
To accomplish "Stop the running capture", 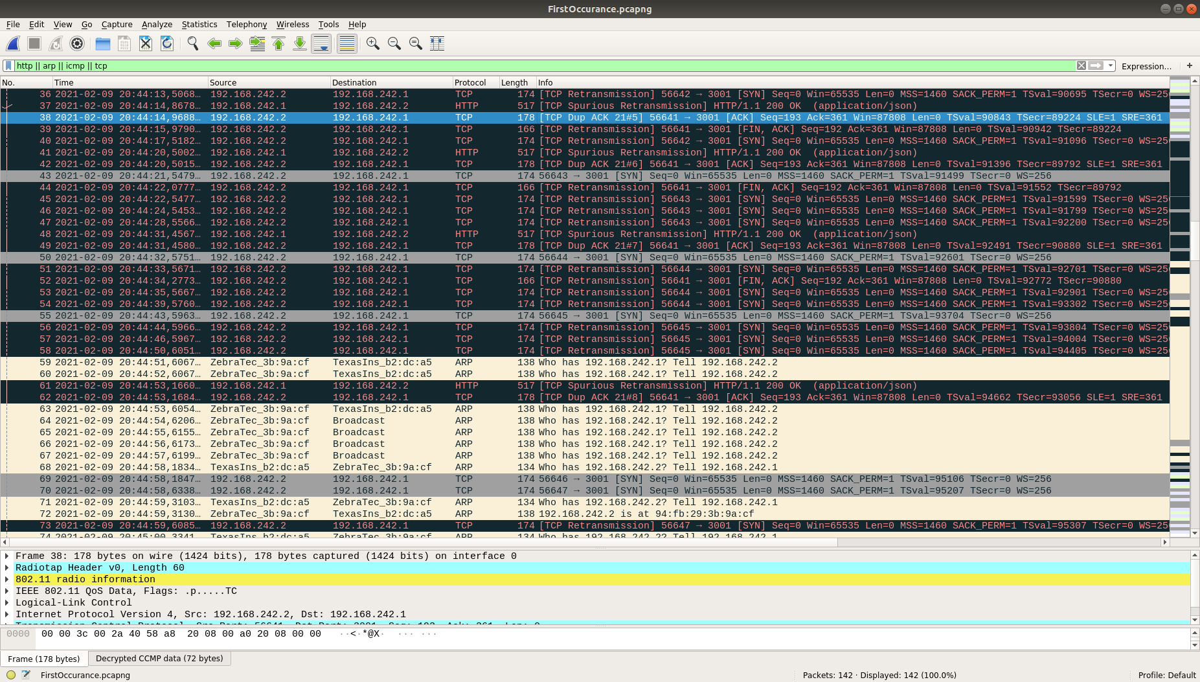I will tap(34, 43).
